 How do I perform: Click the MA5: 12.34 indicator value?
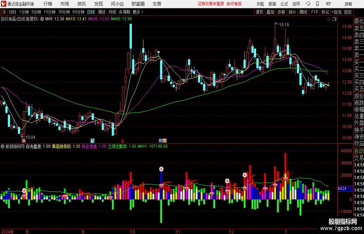tap(54, 19)
